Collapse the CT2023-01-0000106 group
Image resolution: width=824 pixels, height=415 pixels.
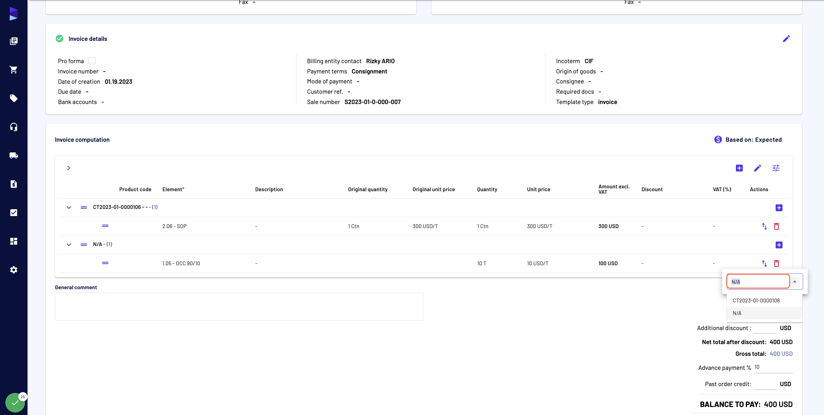pos(69,208)
